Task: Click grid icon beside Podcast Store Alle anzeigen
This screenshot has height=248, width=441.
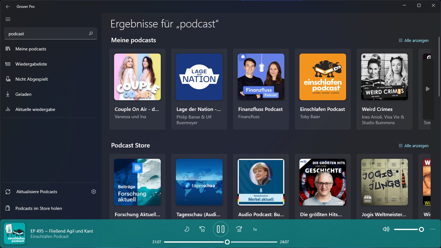Action: click(x=401, y=146)
